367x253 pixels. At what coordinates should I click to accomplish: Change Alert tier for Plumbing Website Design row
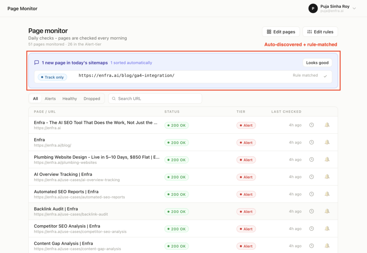pos(246,160)
